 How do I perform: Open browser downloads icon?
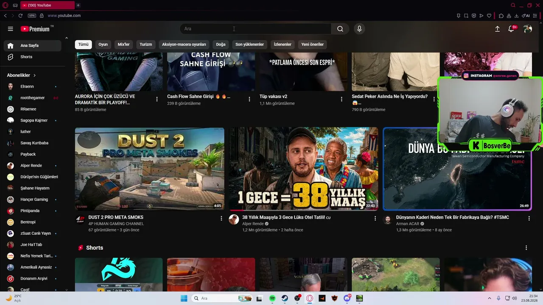(516, 16)
